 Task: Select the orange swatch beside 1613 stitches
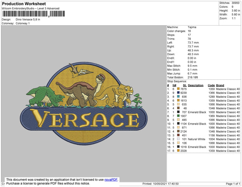(178, 100)
